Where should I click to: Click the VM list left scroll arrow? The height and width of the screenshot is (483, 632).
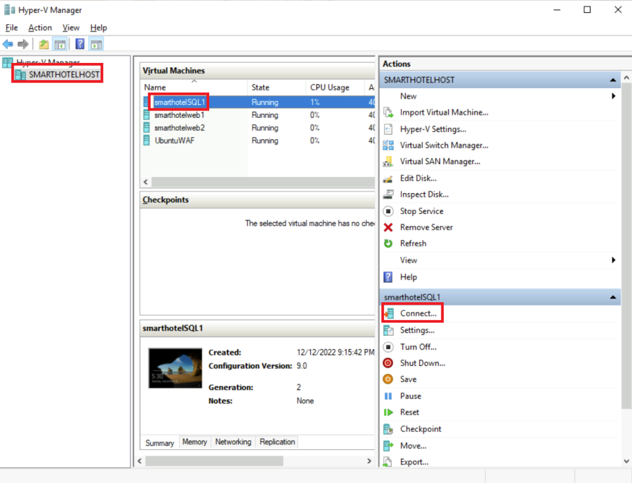146,182
